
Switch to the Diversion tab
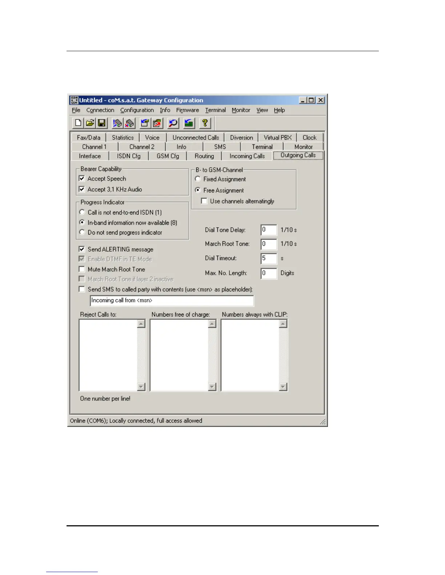click(241, 138)
